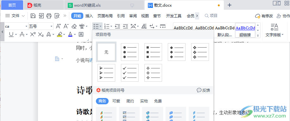290x121 pixels.
Task: Click the sort icon
Action: [x=144, y=26]
